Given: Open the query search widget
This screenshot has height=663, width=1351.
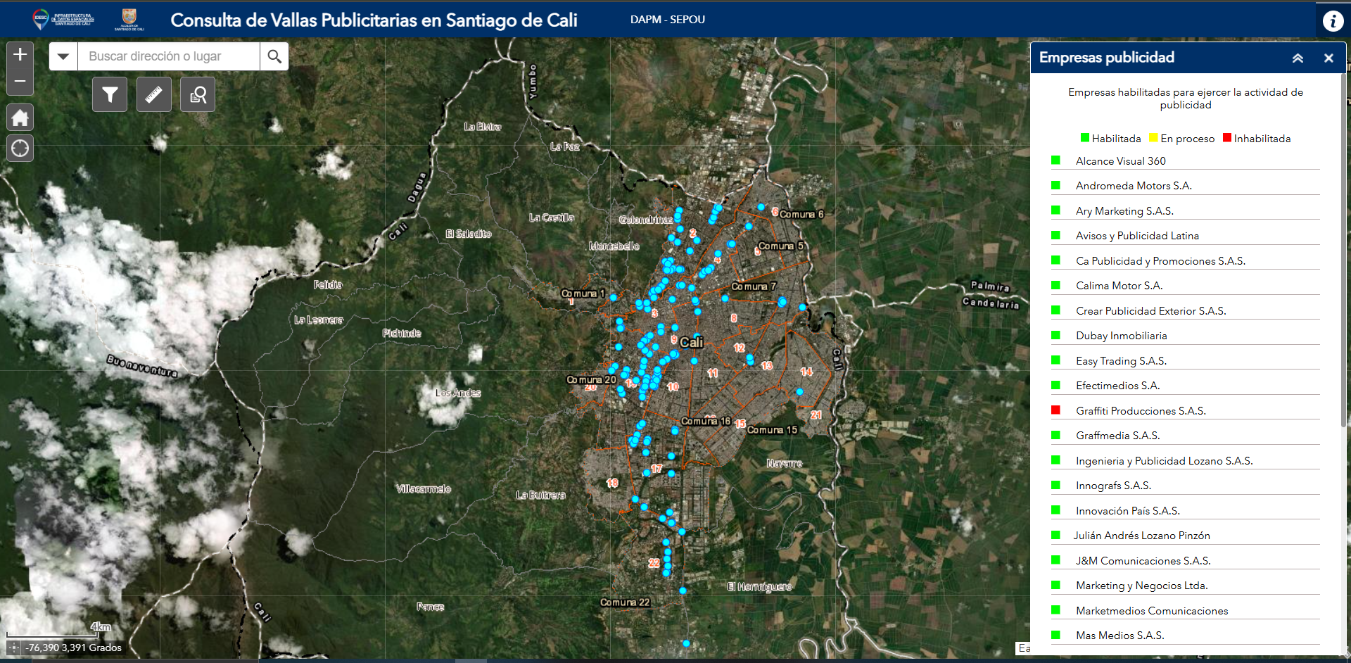Looking at the screenshot, I should pyautogui.click(x=198, y=95).
